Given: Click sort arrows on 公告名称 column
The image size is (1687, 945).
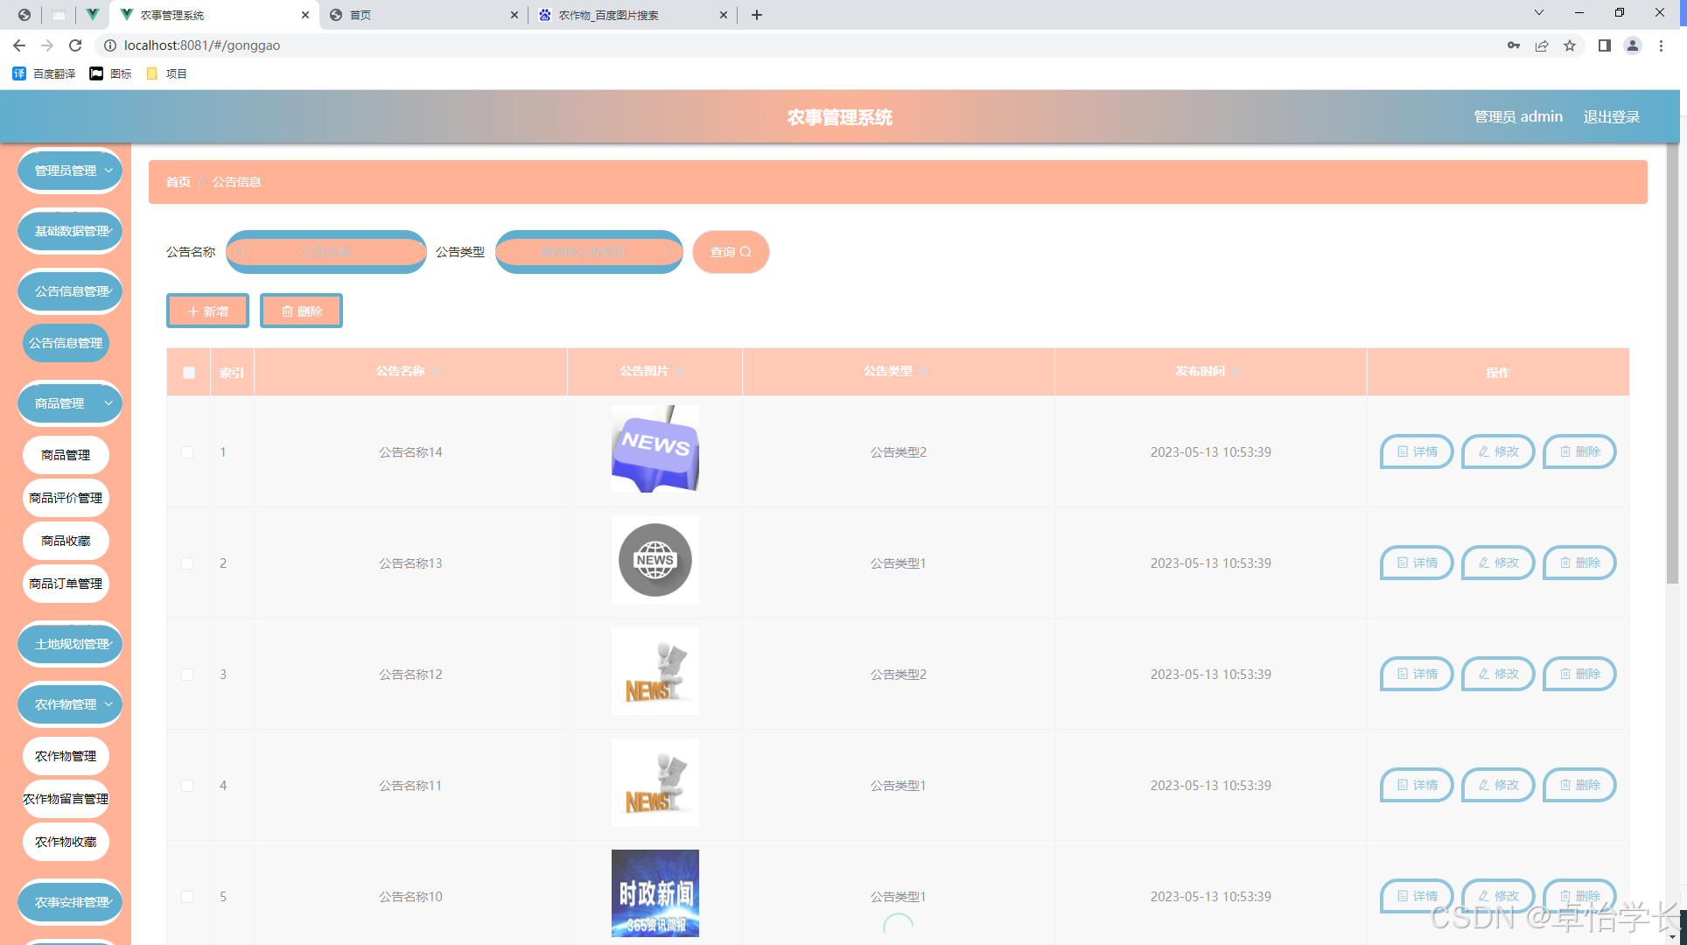Looking at the screenshot, I should coord(436,372).
